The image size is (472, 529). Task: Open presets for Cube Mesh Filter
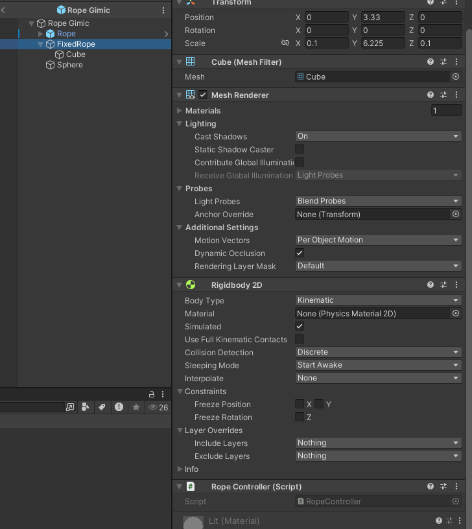443,62
